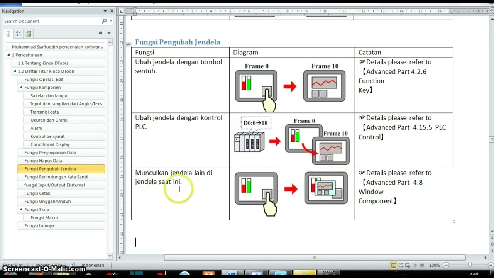Switch to Draft view

(x=422, y=265)
